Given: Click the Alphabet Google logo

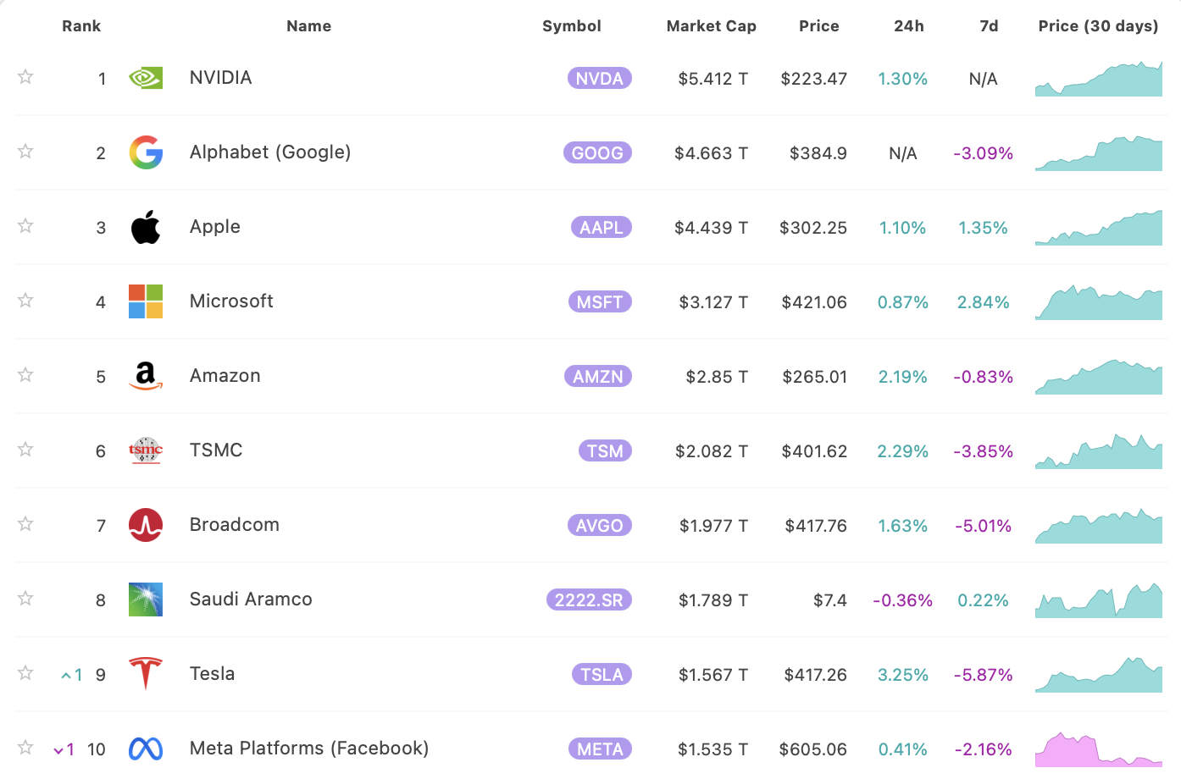Looking at the screenshot, I should pyautogui.click(x=146, y=152).
